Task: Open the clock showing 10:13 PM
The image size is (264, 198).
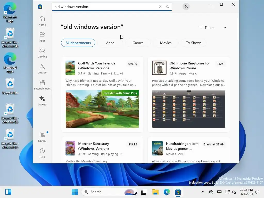Action: coord(246,192)
